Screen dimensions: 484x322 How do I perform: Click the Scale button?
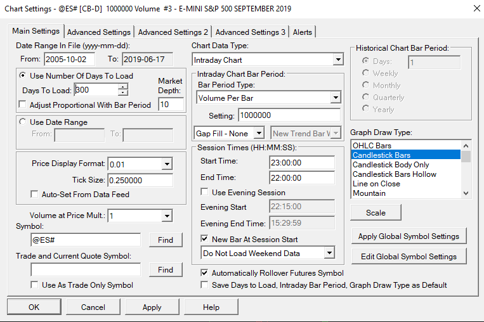click(x=376, y=212)
